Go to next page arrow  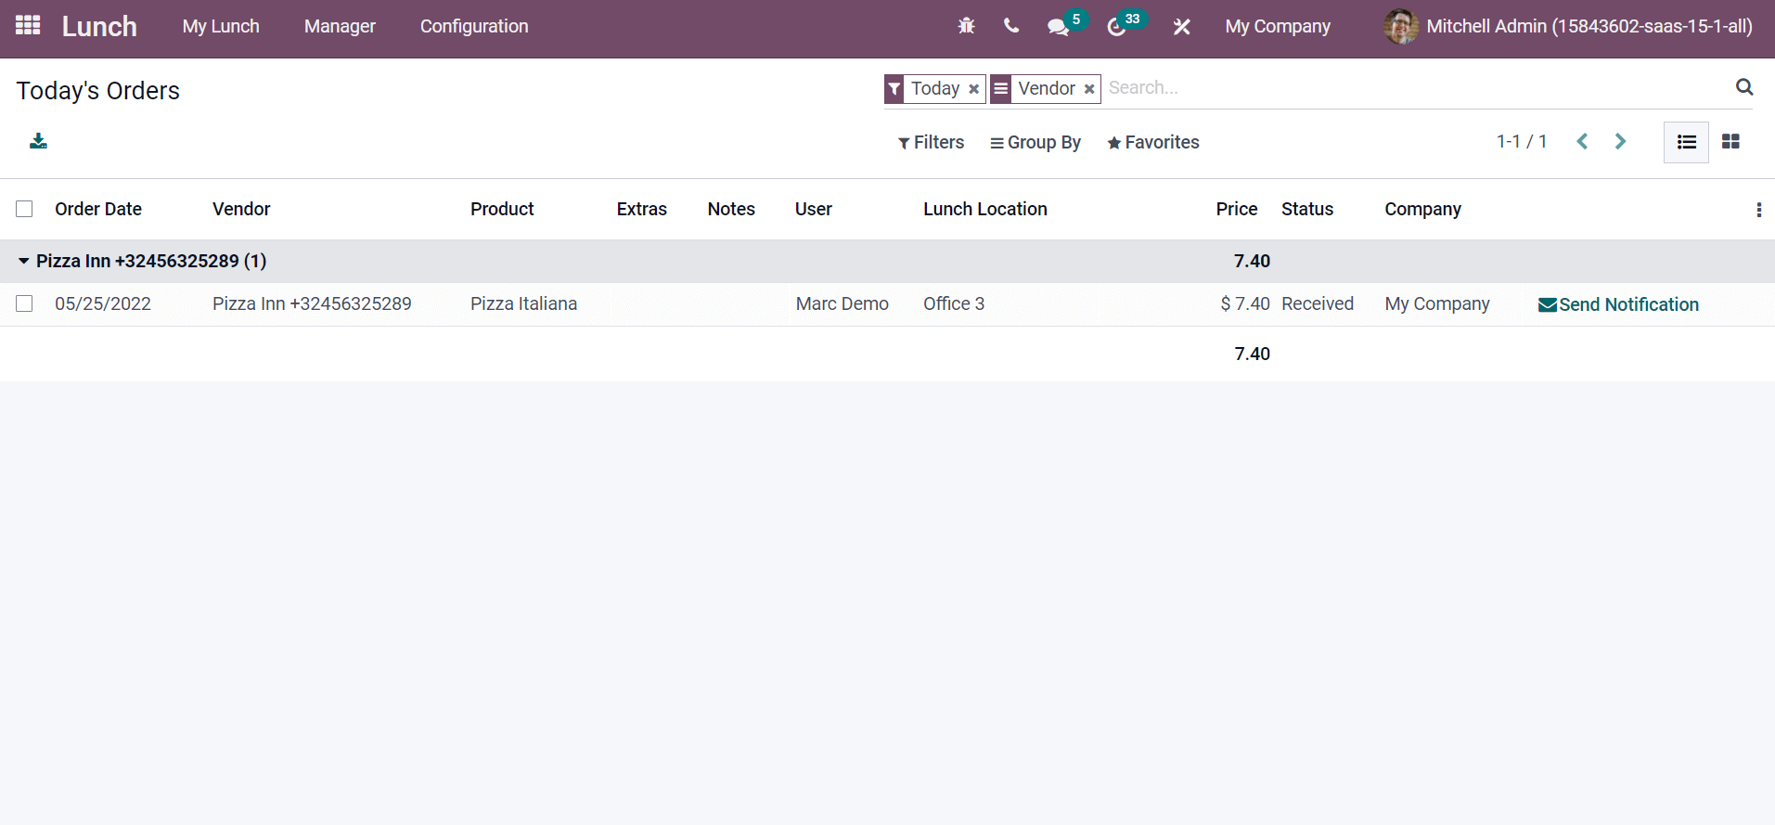tap(1620, 141)
